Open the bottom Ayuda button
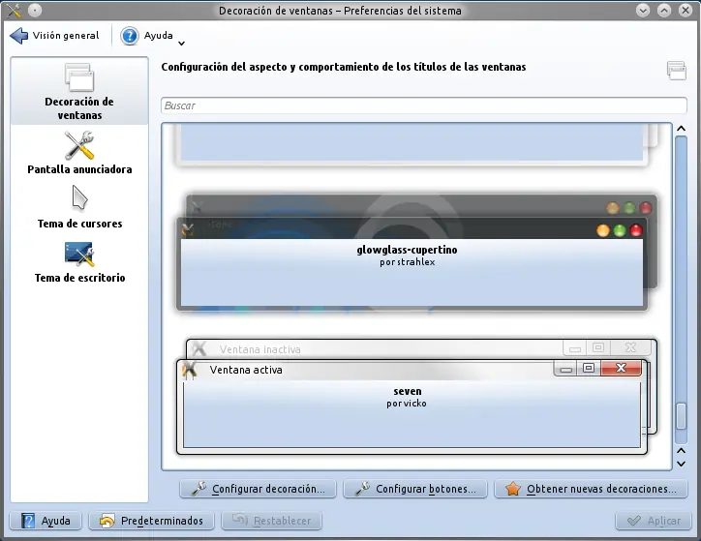 click(46, 521)
